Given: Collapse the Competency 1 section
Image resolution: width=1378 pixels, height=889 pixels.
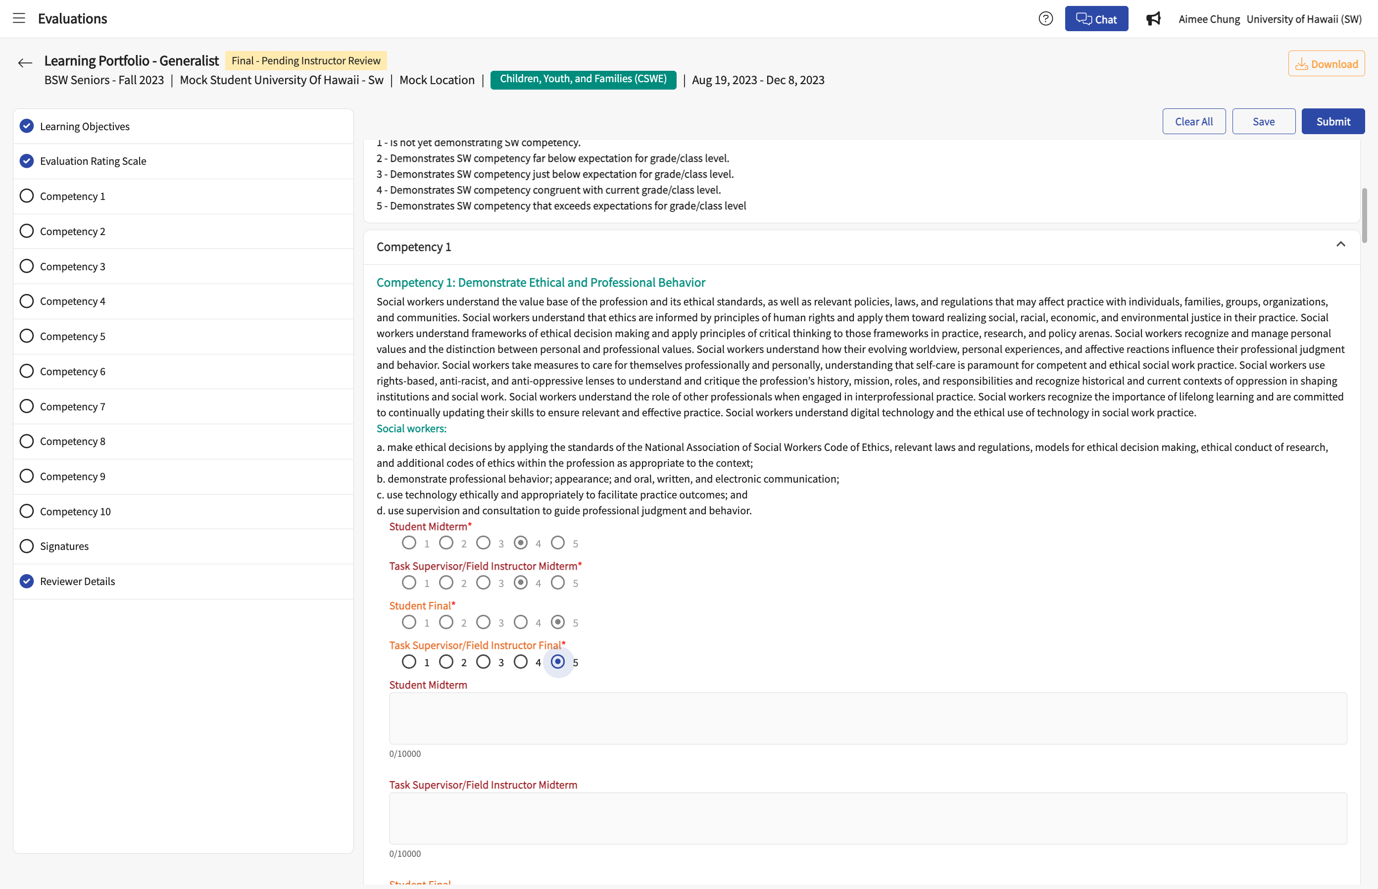Looking at the screenshot, I should coord(1340,244).
